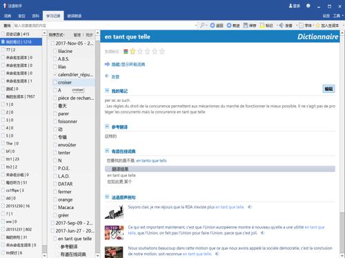
Task: Tick the checkbox beside foisonner
Action: pos(55,121)
